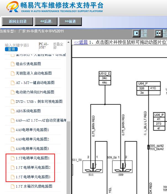The width and height of the screenshot is (167, 194).
Task: Click the PC.41-3587 label
Action: pyautogui.click(x=44, y=46)
